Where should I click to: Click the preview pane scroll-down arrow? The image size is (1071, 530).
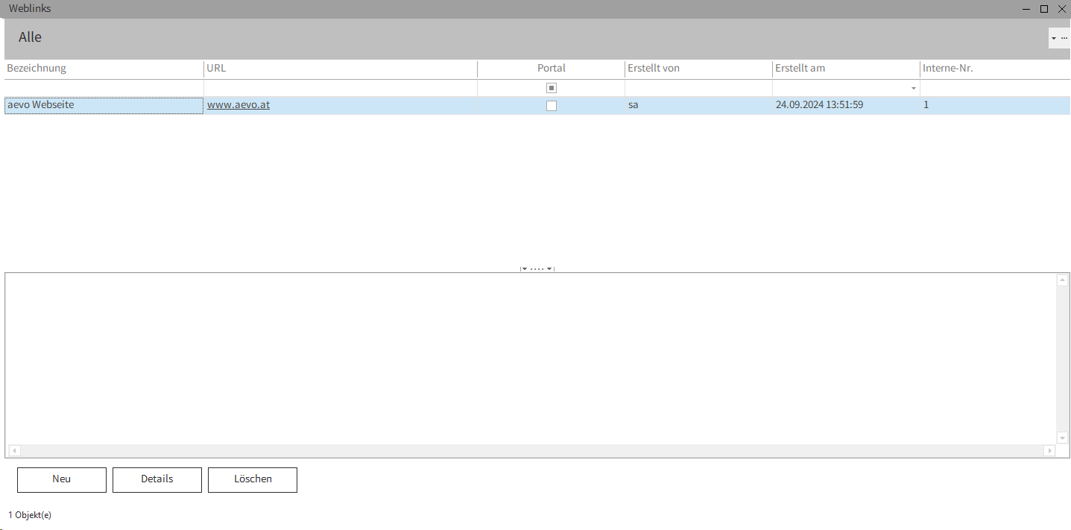click(1063, 438)
